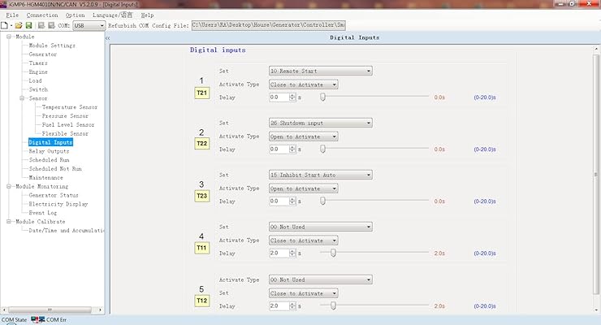
Task: Select Module Settings in the tree
Action: (x=52, y=45)
